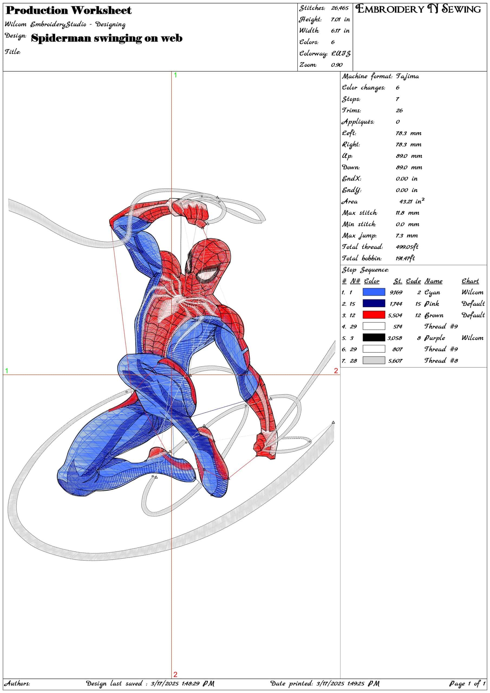Click the stitch count "3,058"
Screen dimensions: 490x693
(x=395, y=338)
